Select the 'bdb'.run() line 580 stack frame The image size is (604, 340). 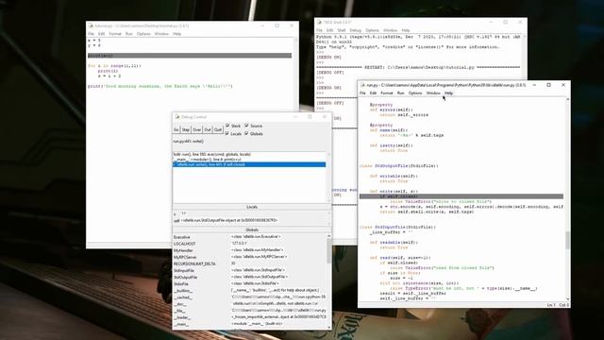[x=249, y=154]
